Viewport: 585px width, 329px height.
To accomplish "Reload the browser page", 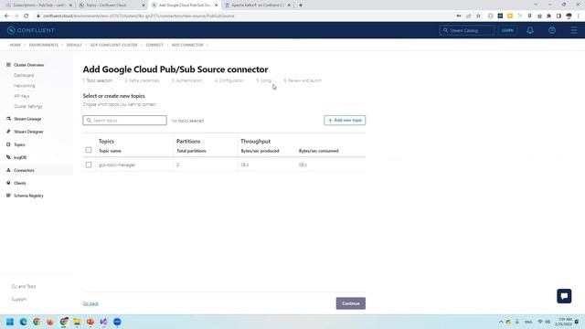I will coord(27,16).
